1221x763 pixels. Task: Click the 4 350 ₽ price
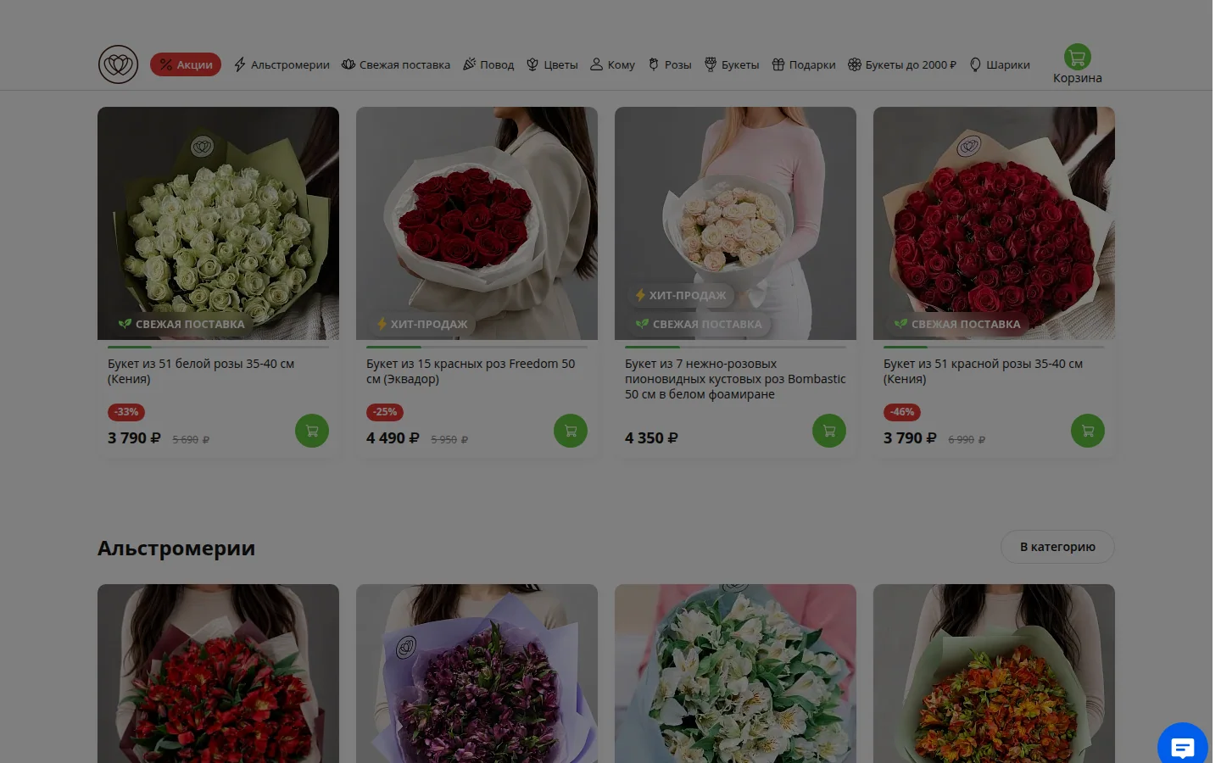click(x=651, y=438)
